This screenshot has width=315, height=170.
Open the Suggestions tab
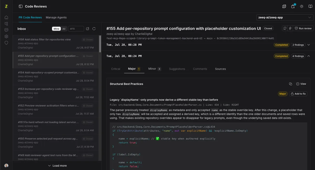(x=177, y=69)
